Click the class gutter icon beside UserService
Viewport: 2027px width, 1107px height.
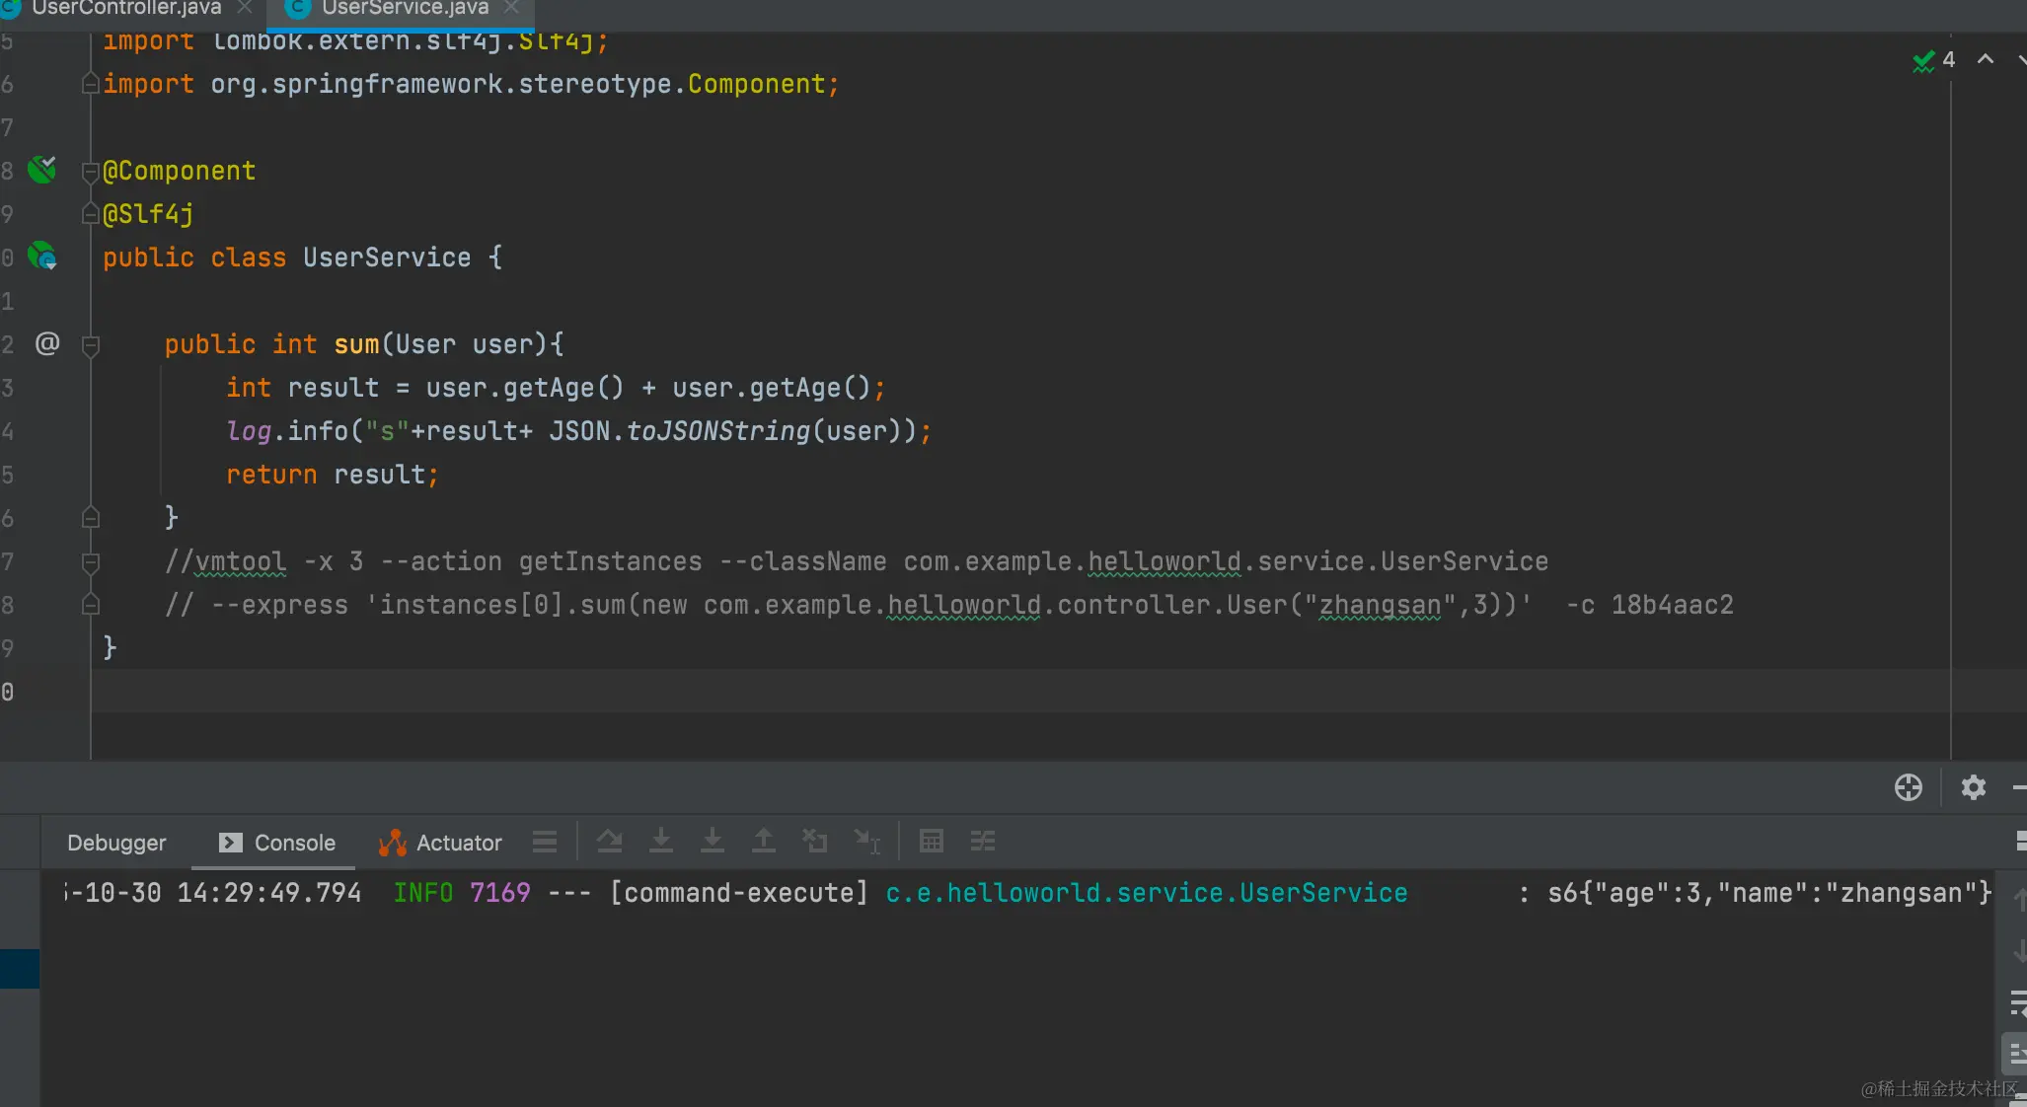pyautogui.click(x=41, y=257)
